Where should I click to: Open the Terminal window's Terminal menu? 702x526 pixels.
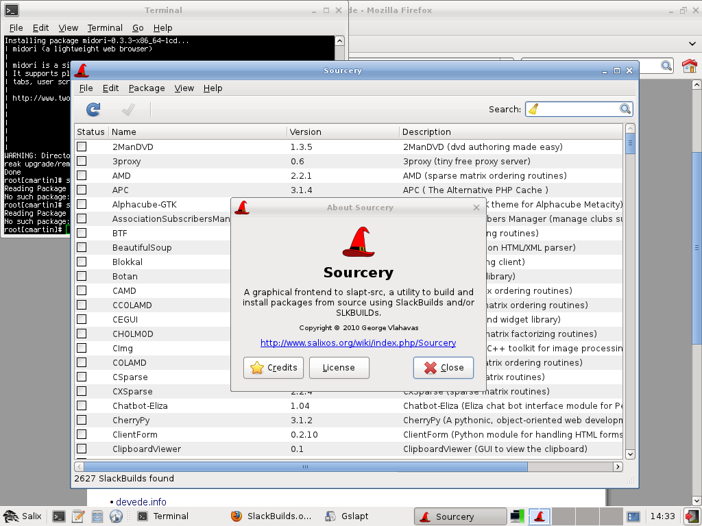105,27
